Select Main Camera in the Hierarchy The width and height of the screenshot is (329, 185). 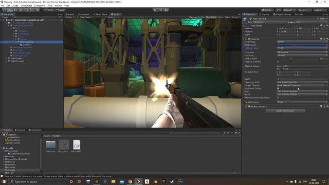31,42
